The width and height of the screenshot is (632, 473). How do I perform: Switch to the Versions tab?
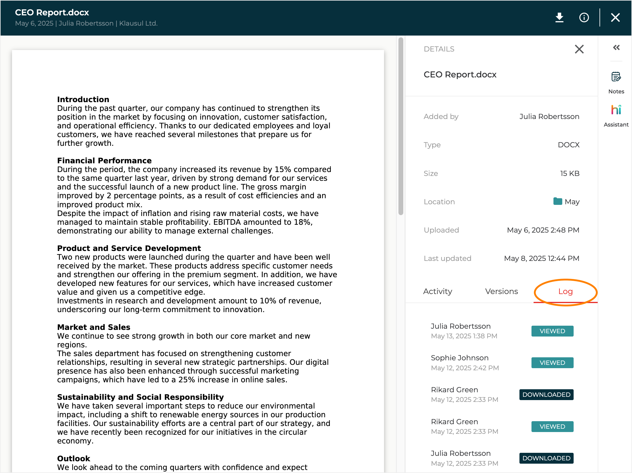(x=501, y=291)
